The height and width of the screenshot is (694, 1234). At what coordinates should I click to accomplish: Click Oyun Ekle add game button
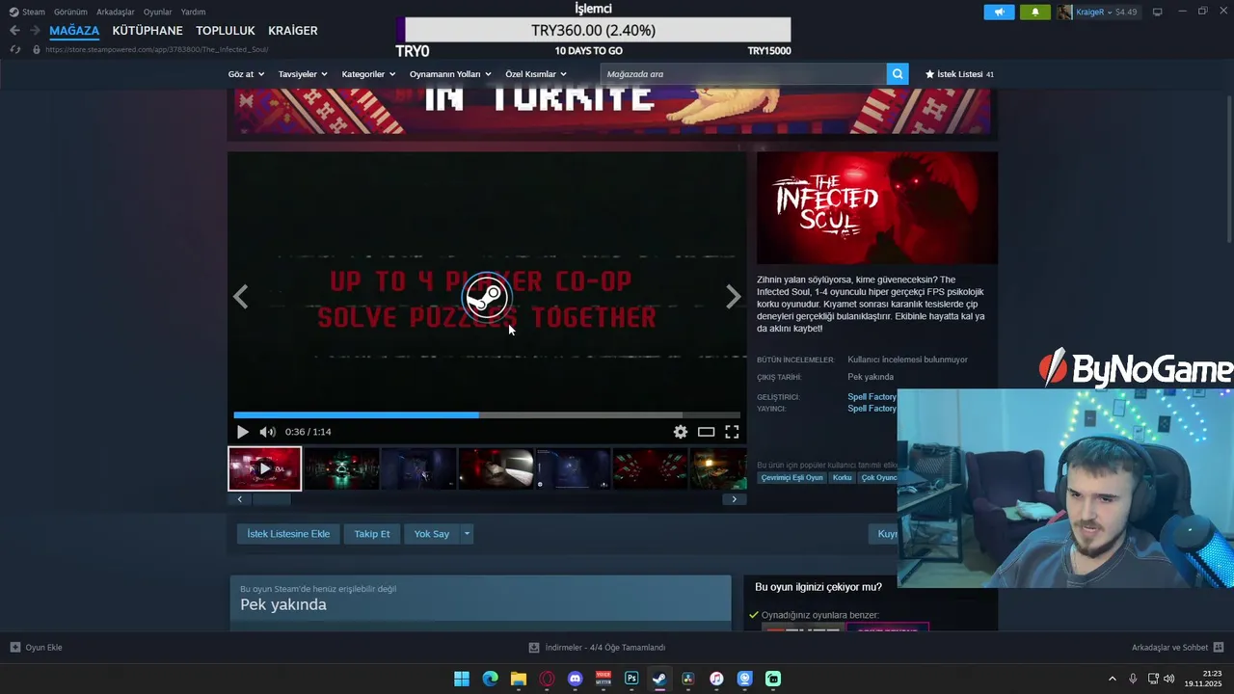tap(37, 648)
